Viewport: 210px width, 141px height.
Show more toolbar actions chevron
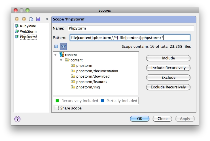pos(47,19)
